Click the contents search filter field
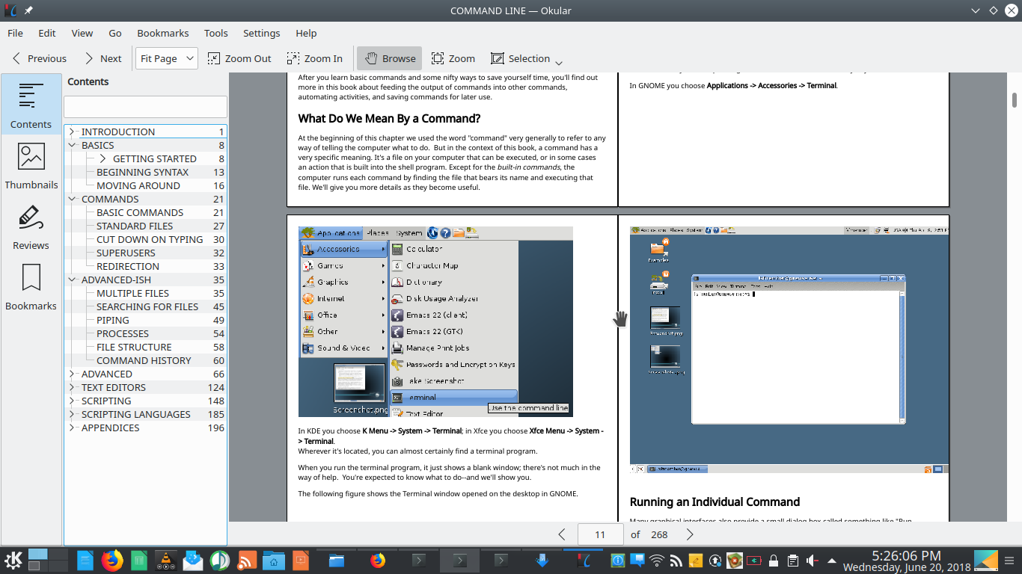Screen dimensions: 1022x574 (x=145, y=106)
